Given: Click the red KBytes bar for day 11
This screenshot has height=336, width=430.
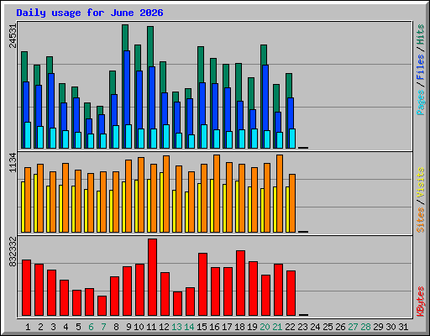Looking at the screenshot, I should [152, 277].
